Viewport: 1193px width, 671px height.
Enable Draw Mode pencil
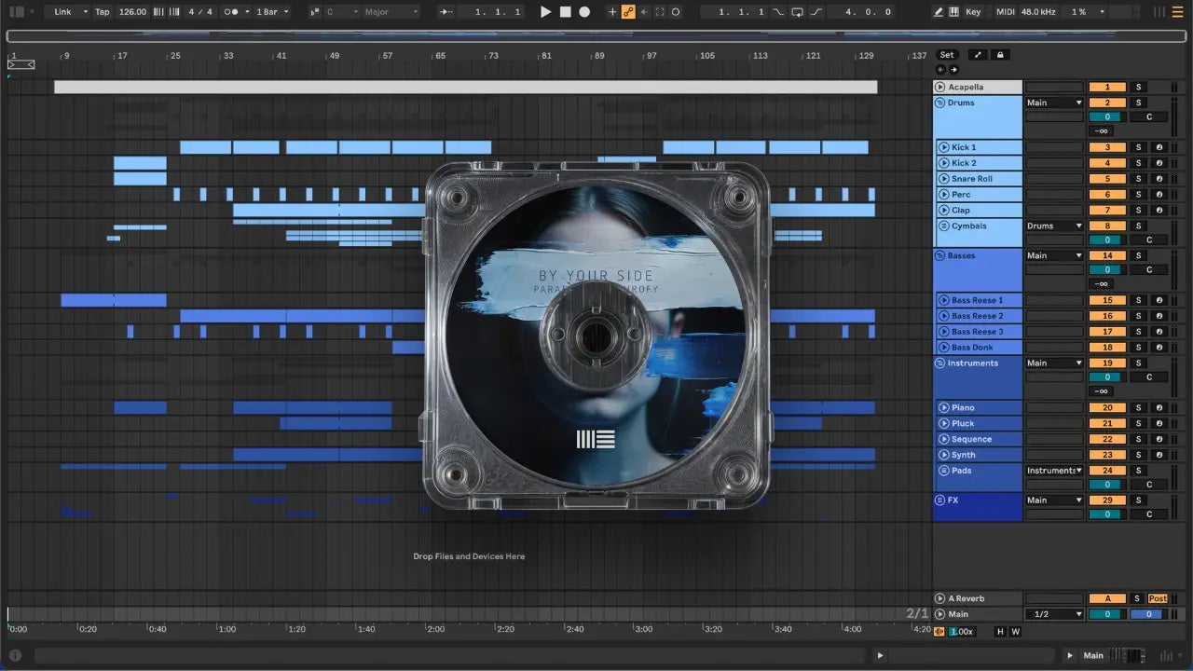click(939, 12)
